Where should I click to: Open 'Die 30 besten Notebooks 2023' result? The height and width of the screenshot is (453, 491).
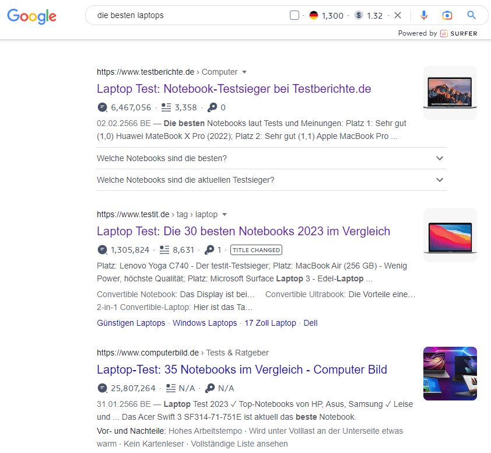pos(243,231)
